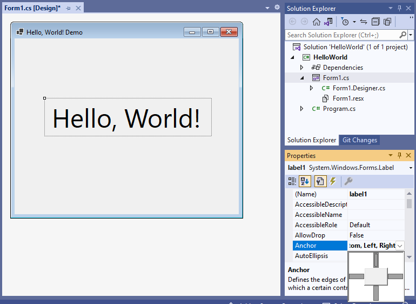Switch Properties to Categorized view
416x304 pixels.
pos(292,181)
